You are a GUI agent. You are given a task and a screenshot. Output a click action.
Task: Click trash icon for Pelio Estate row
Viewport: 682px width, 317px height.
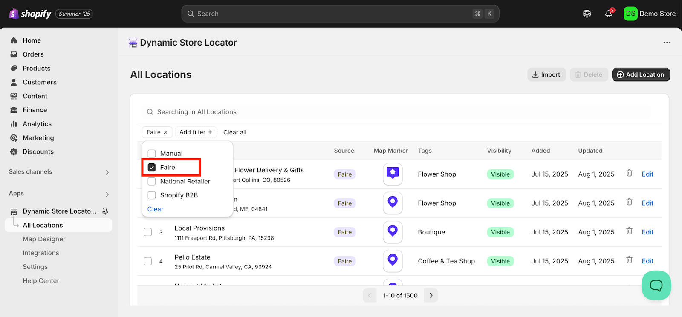coord(629,260)
